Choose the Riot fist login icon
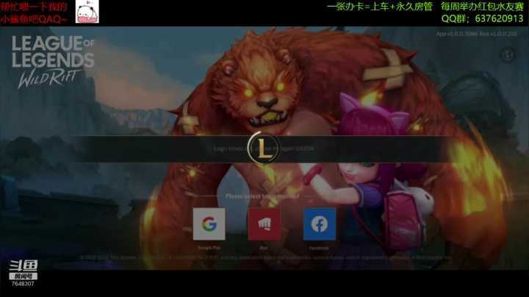The width and height of the screenshot is (529, 297). pyautogui.click(x=264, y=224)
